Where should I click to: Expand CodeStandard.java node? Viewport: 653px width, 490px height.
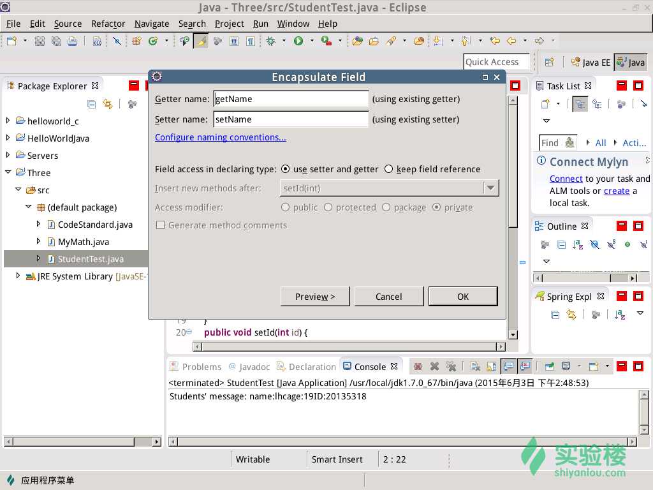(x=38, y=224)
